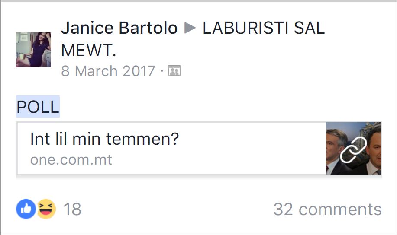Click the chain link icon on preview
This screenshot has height=235, width=397.
click(353, 149)
